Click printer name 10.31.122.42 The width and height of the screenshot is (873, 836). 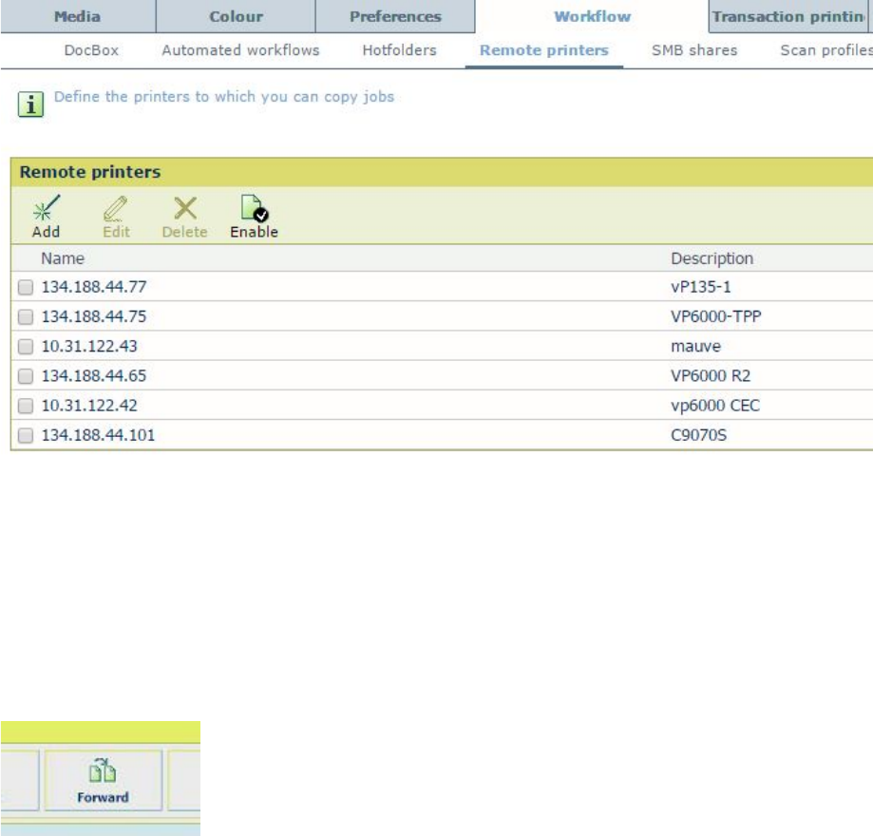(x=89, y=405)
